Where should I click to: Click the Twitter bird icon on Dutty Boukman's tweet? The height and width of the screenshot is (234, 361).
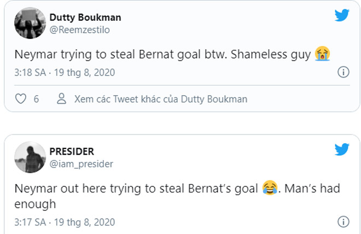[342, 16]
